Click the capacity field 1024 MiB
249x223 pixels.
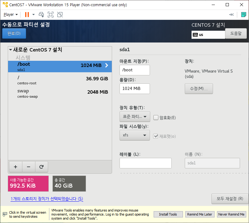135,88
